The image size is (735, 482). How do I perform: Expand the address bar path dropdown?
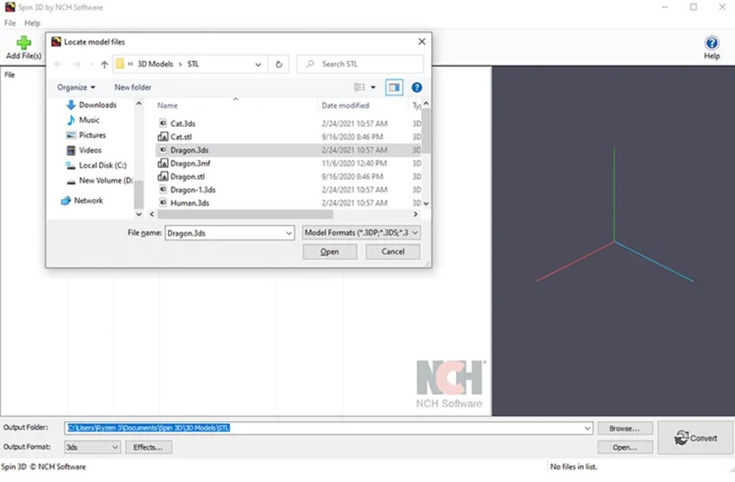(x=258, y=64)
